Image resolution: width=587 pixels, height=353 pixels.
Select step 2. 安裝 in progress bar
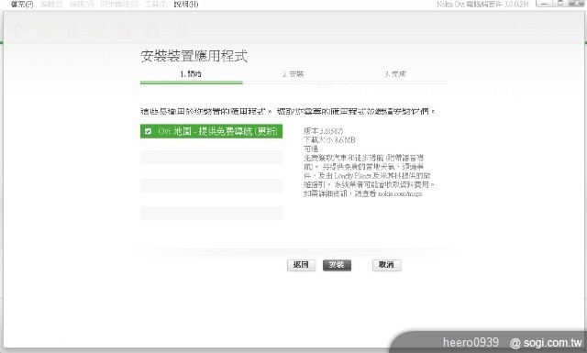[x=293, y=74]
